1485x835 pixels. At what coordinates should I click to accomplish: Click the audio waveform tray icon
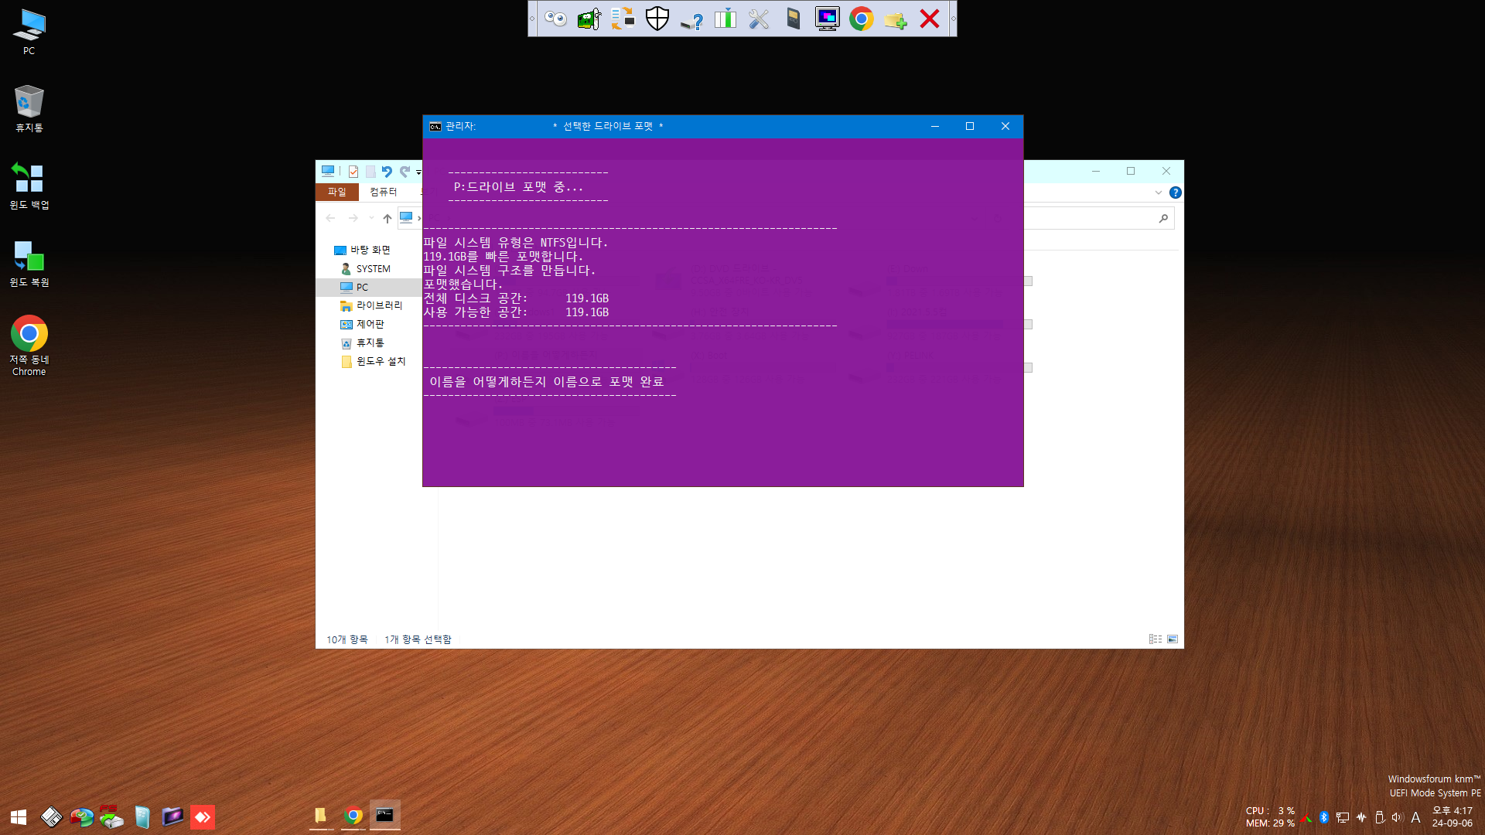[x=1361, y=817]
